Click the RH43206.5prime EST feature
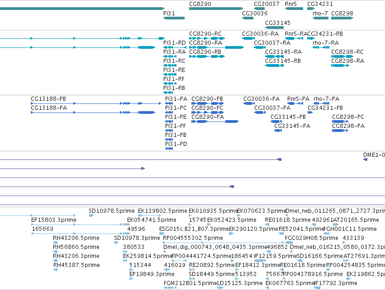Screen dimensions: 385x290 click(x=55, y=243)
